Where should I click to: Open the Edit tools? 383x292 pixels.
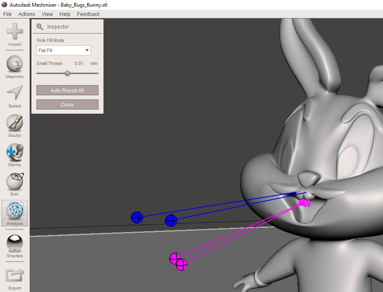coord(15,185)
